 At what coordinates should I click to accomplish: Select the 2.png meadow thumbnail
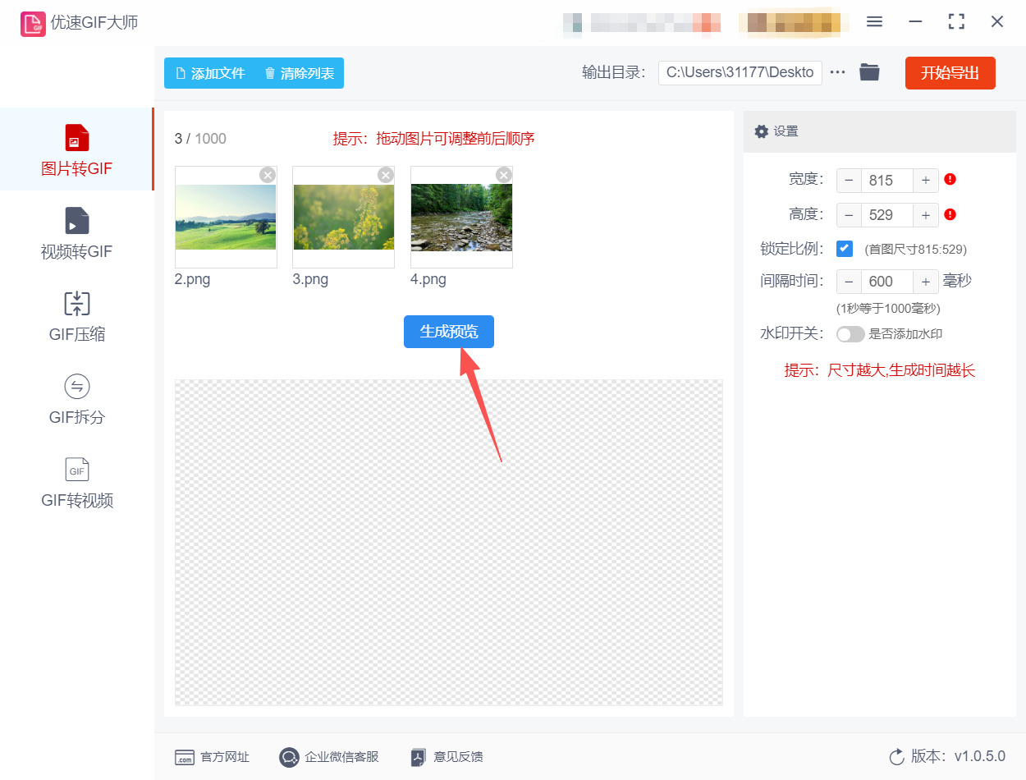point(226,217)
